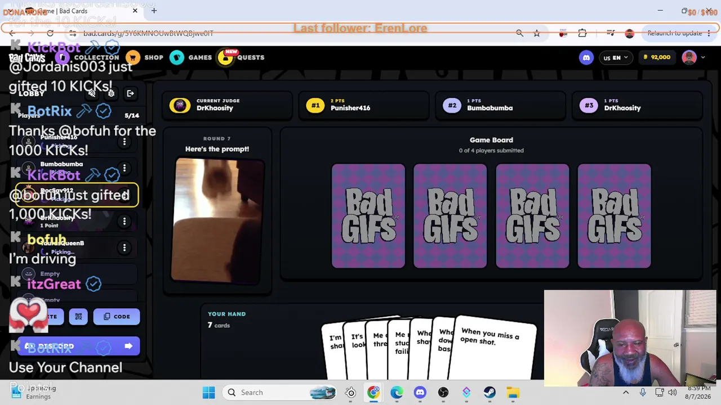721x405 pixels.
Task: Click the microphone tray icon
Action: coord(643,393)
